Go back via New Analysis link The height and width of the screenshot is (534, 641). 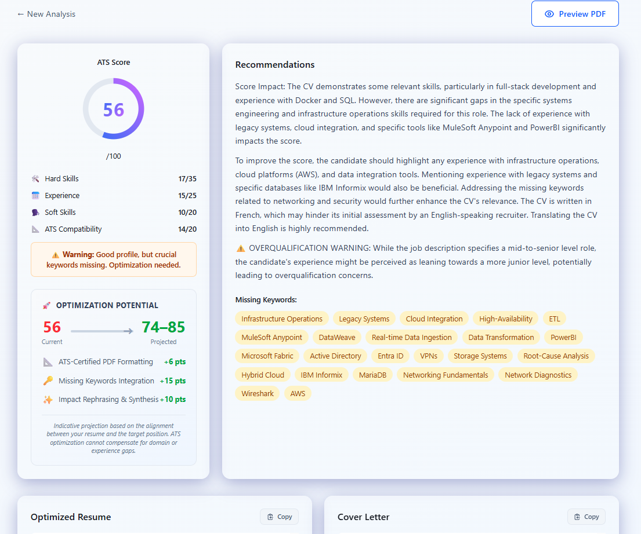(46, 13)
